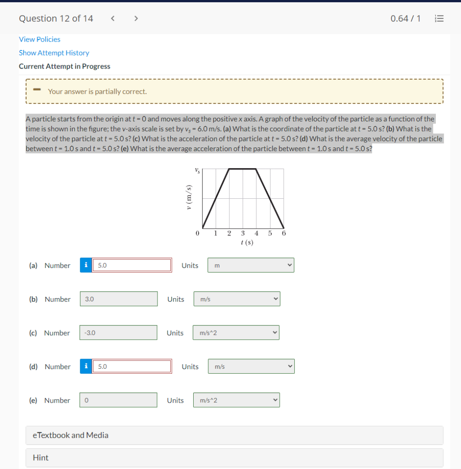
Task: Open the units dropdown for part (e)
Action: coord(237,400)
